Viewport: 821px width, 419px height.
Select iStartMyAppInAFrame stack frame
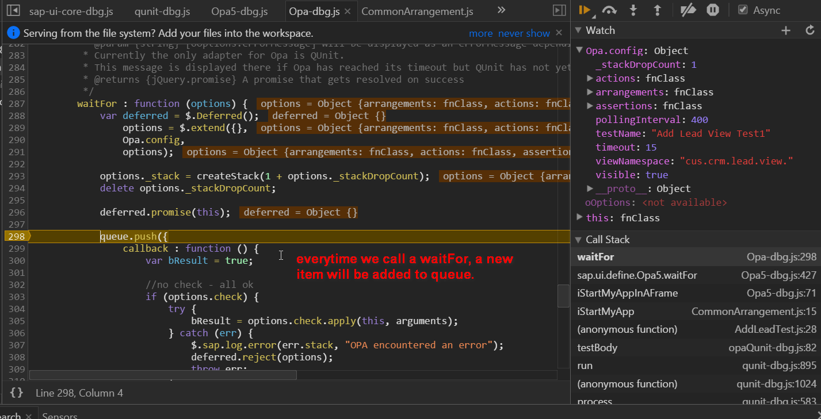pos(696,293)
